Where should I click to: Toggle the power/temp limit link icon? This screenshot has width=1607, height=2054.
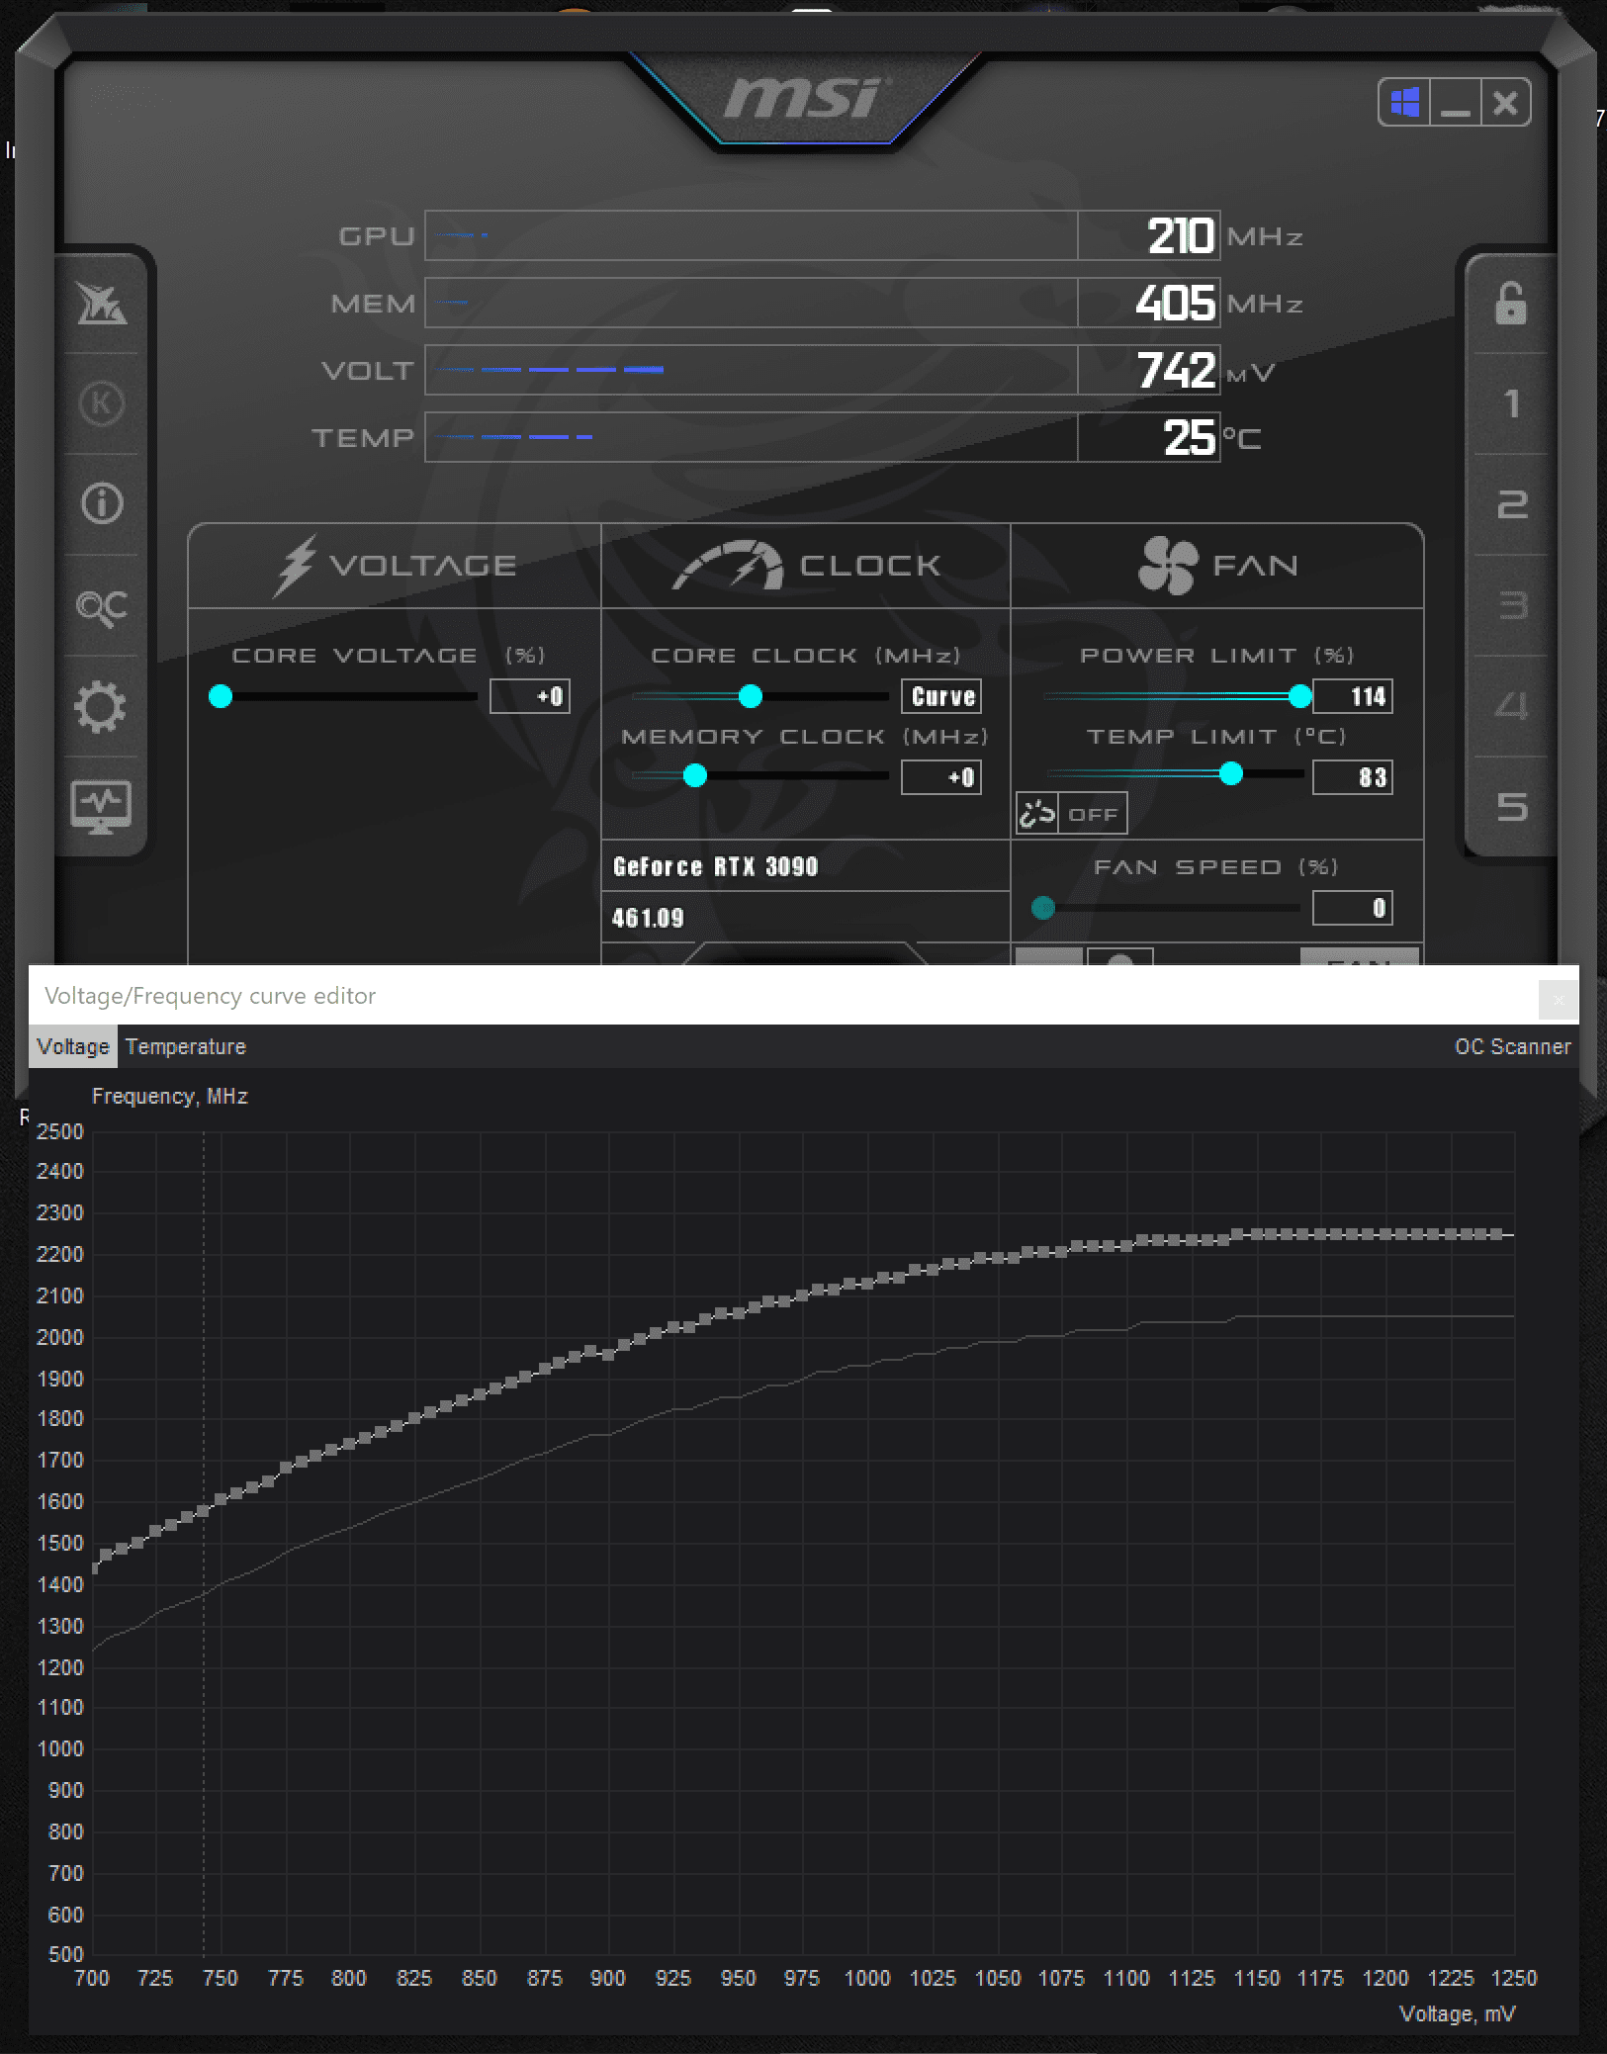1037,814
